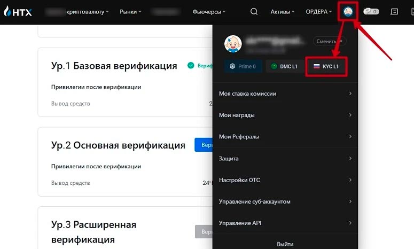The image size is (414, 249).
Task: Open Мои награды menu item
Action: [285, 115]
